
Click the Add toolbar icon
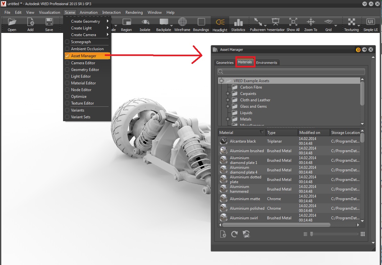click(x=30, y=24)
